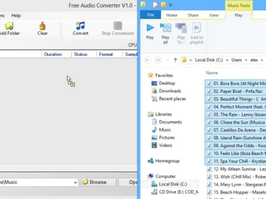The width and height of the screenshot is (266, 199).
Task: Start conversion with the Convert icon
Action: coord(80,26)
